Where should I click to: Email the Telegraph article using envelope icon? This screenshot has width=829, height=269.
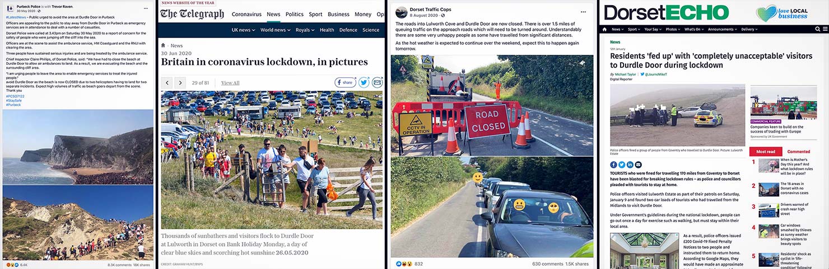377,83
